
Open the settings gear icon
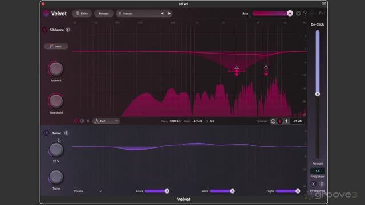coord(298,13)
